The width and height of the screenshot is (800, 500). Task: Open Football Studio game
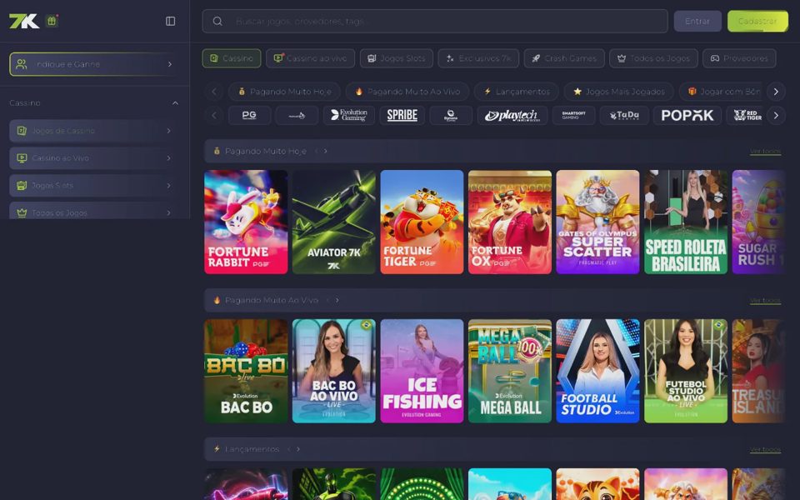click(x=598, y=371)
